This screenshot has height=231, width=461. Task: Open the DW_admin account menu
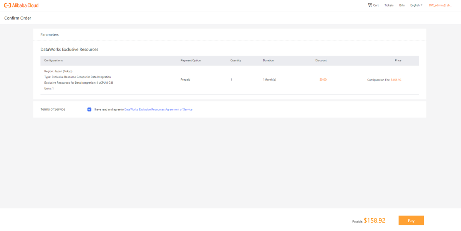pyautogui.click(x=440, y=5)
